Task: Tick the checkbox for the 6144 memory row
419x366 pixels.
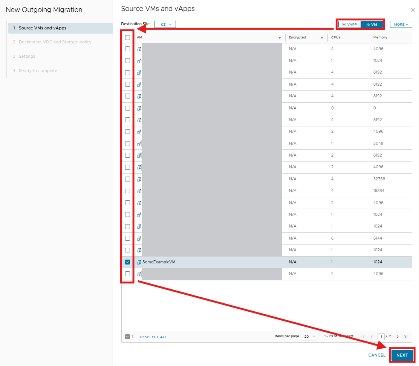Action: point(127,238)
